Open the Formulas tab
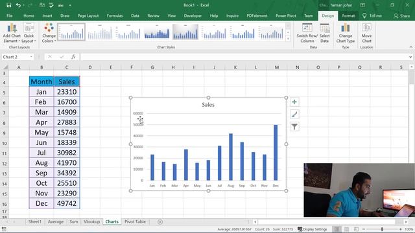The image size is (415, 233). pyautogui.click(x=115, y=16)
